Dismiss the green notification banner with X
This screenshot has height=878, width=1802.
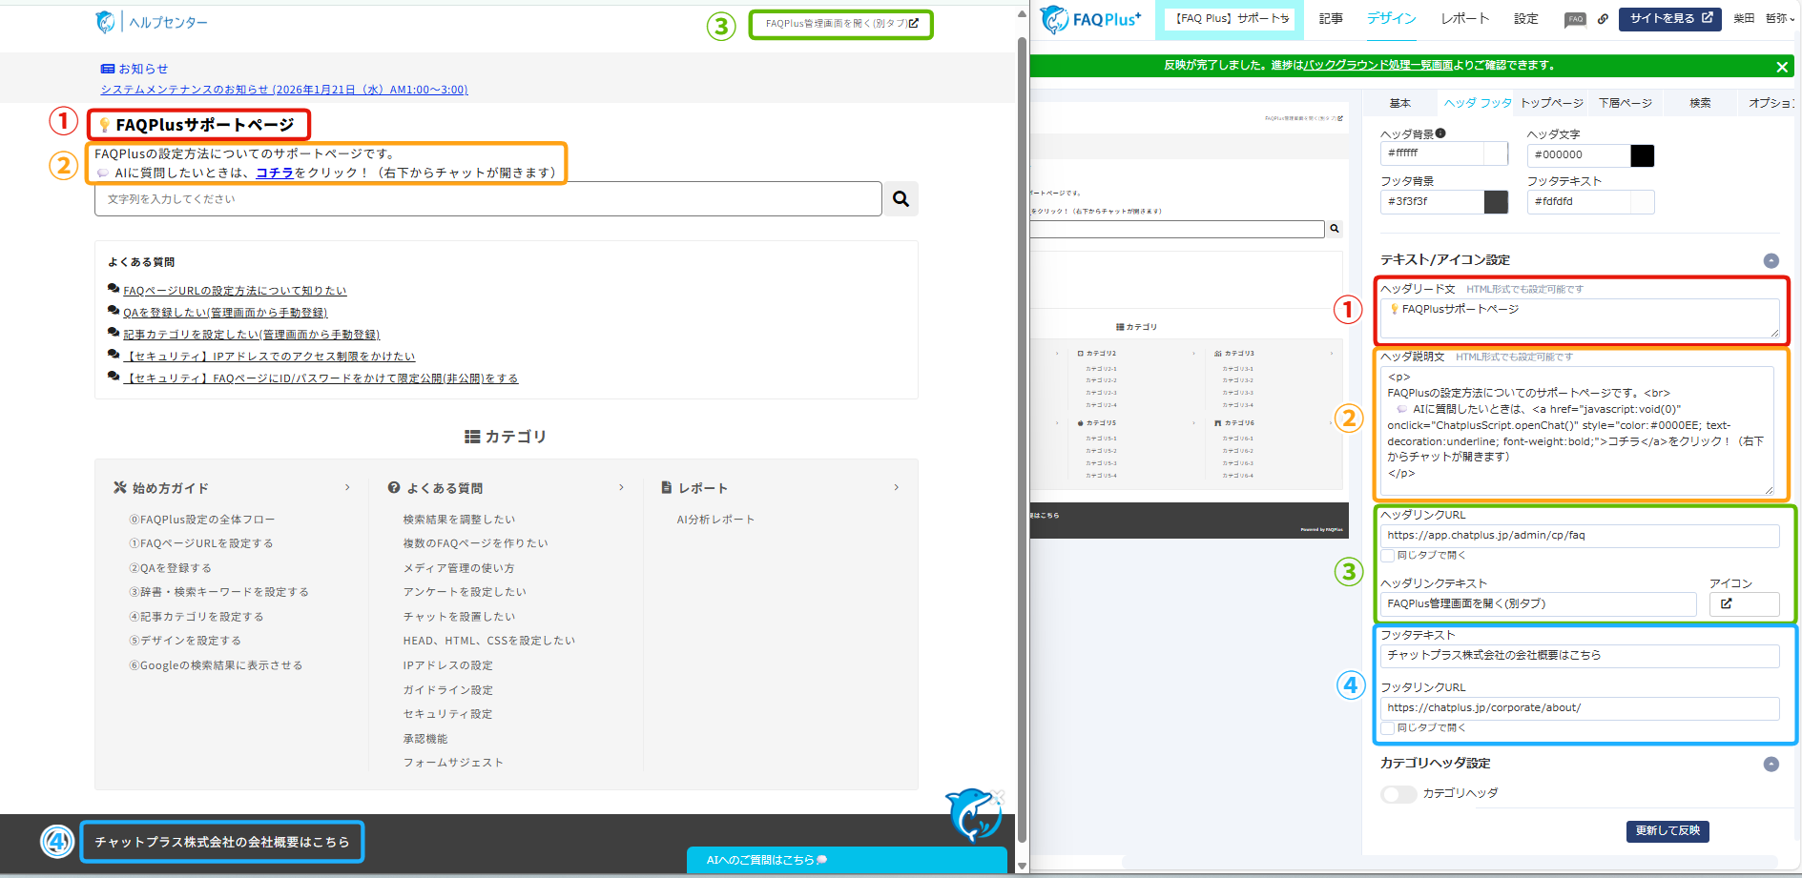1781,67
